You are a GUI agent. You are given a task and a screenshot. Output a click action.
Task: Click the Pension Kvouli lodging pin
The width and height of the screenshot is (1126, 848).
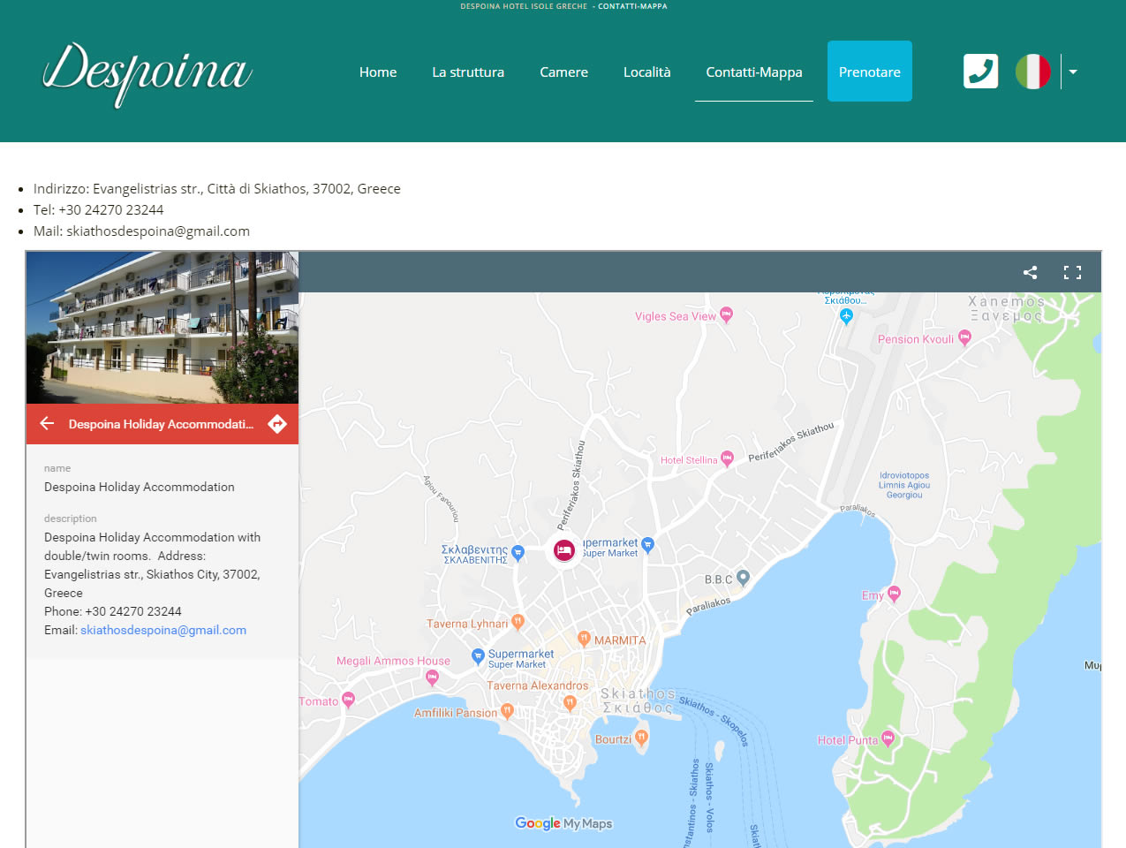[964, 337]
